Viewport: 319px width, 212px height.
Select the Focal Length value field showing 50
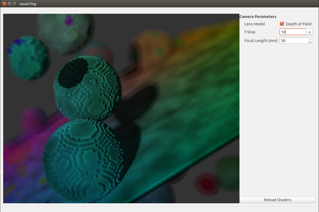(292, 40)
